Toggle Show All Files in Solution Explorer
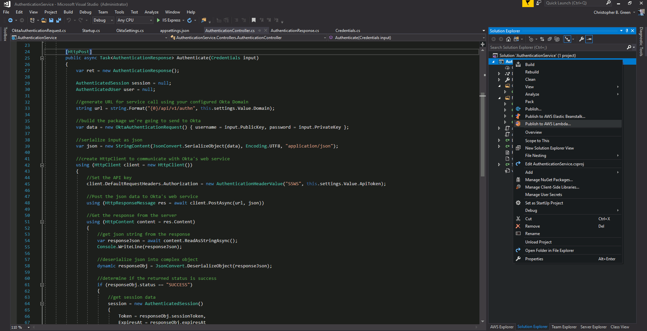 pos(557,39)
